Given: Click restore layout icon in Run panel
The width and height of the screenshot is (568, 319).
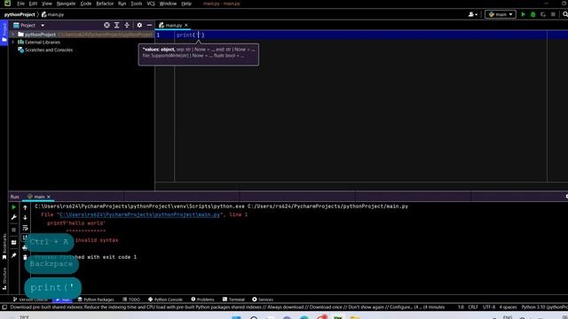Looking at the screenshot, I should (14, 242).
